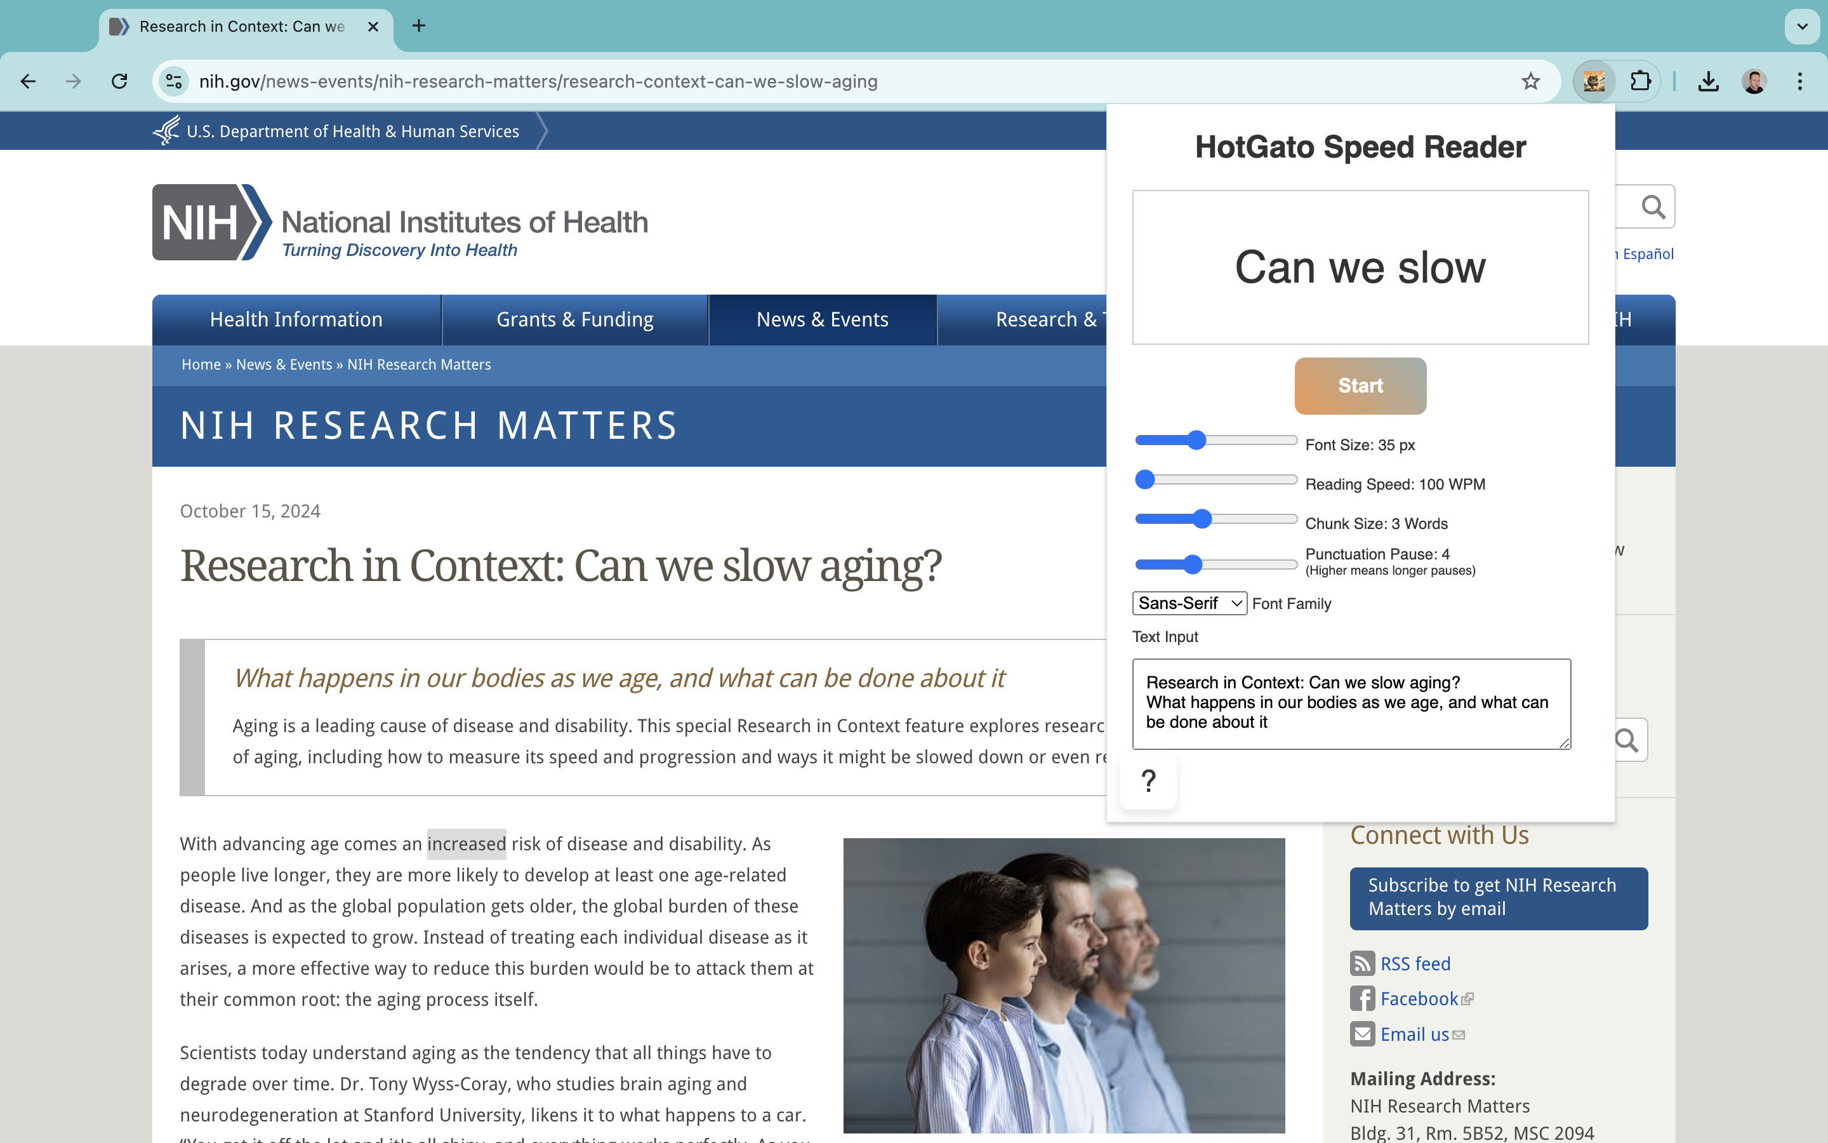This screenshot has height=1143, width=1828.
Task: Go to Home breadcrumb link
Action: click(201, 364)
